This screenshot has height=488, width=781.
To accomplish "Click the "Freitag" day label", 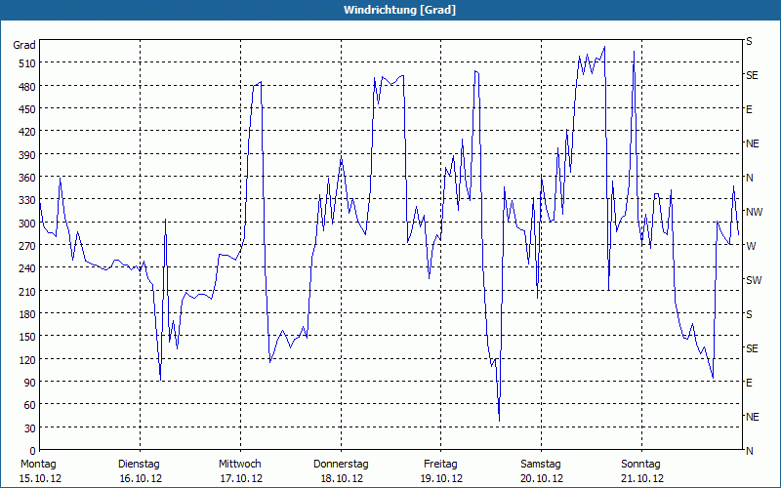I will pos(440,465).
